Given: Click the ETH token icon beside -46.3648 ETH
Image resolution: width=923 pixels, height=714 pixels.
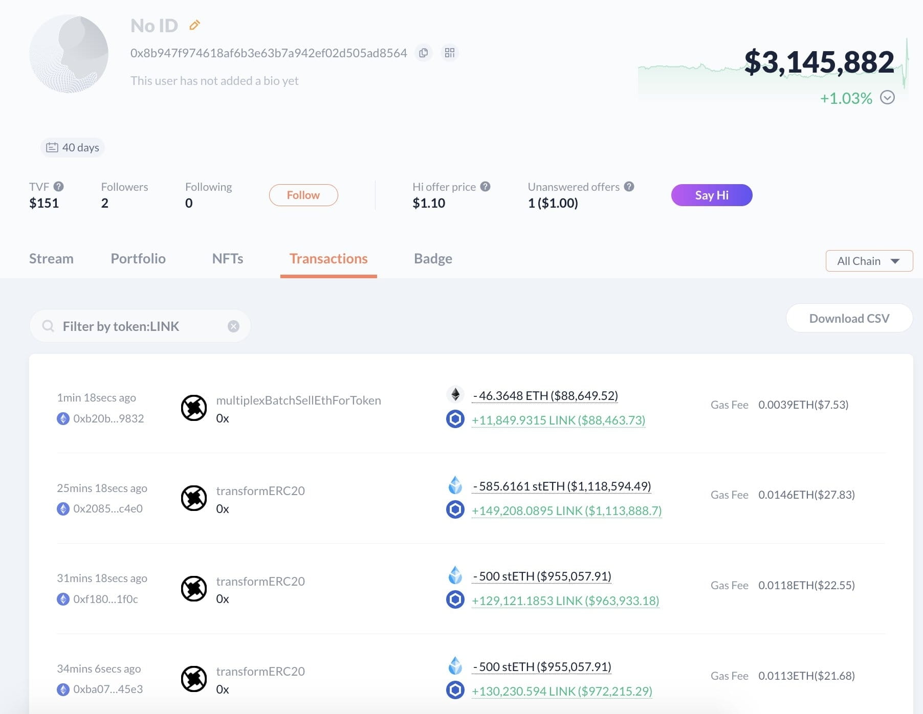Looking at the screenshot, I should coord(455,394).
